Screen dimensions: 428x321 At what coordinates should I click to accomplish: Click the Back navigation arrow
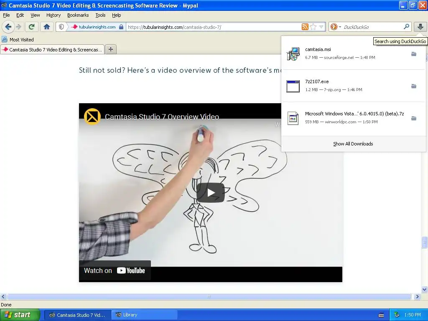pyautogui.click(x=8, y=27)
